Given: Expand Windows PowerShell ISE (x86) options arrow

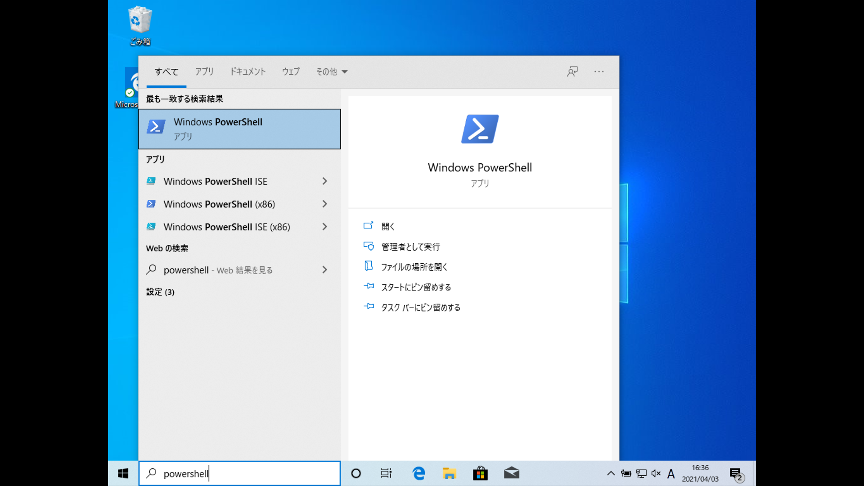Looking at the screenshot, I should click(324, 227).
